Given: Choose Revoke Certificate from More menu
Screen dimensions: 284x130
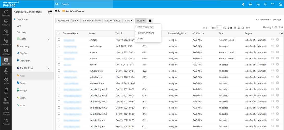Looking at the screenshot, I should pos(145,33).
